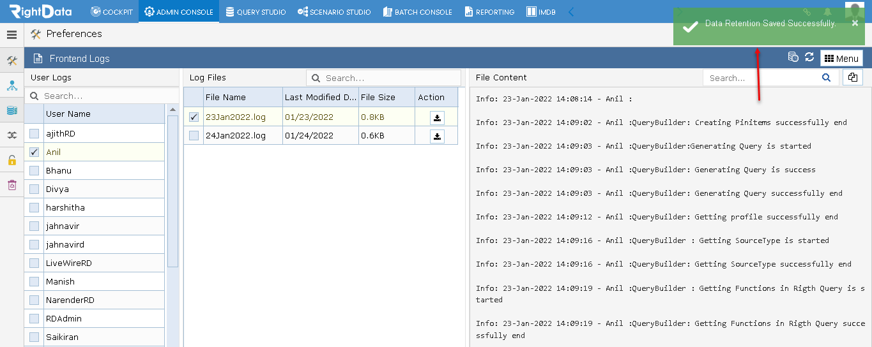Select the jahnavird user row
This screenshot has width=872, height=347.
(95, 245)
